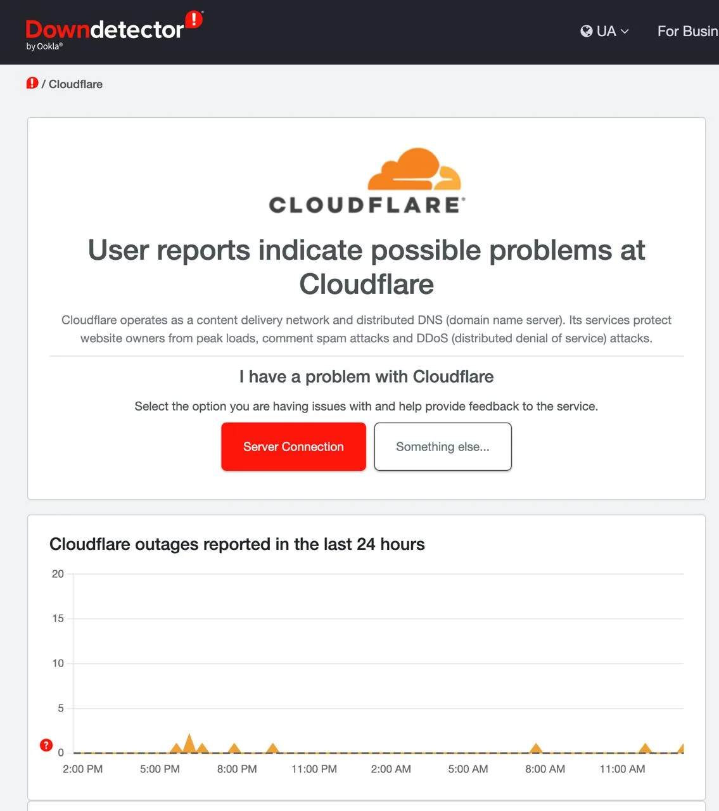Click the chart spike near 8:00 AM
The width and height of the screenshot is (719, 811).
pyautogui.click(x=536, y=748)
